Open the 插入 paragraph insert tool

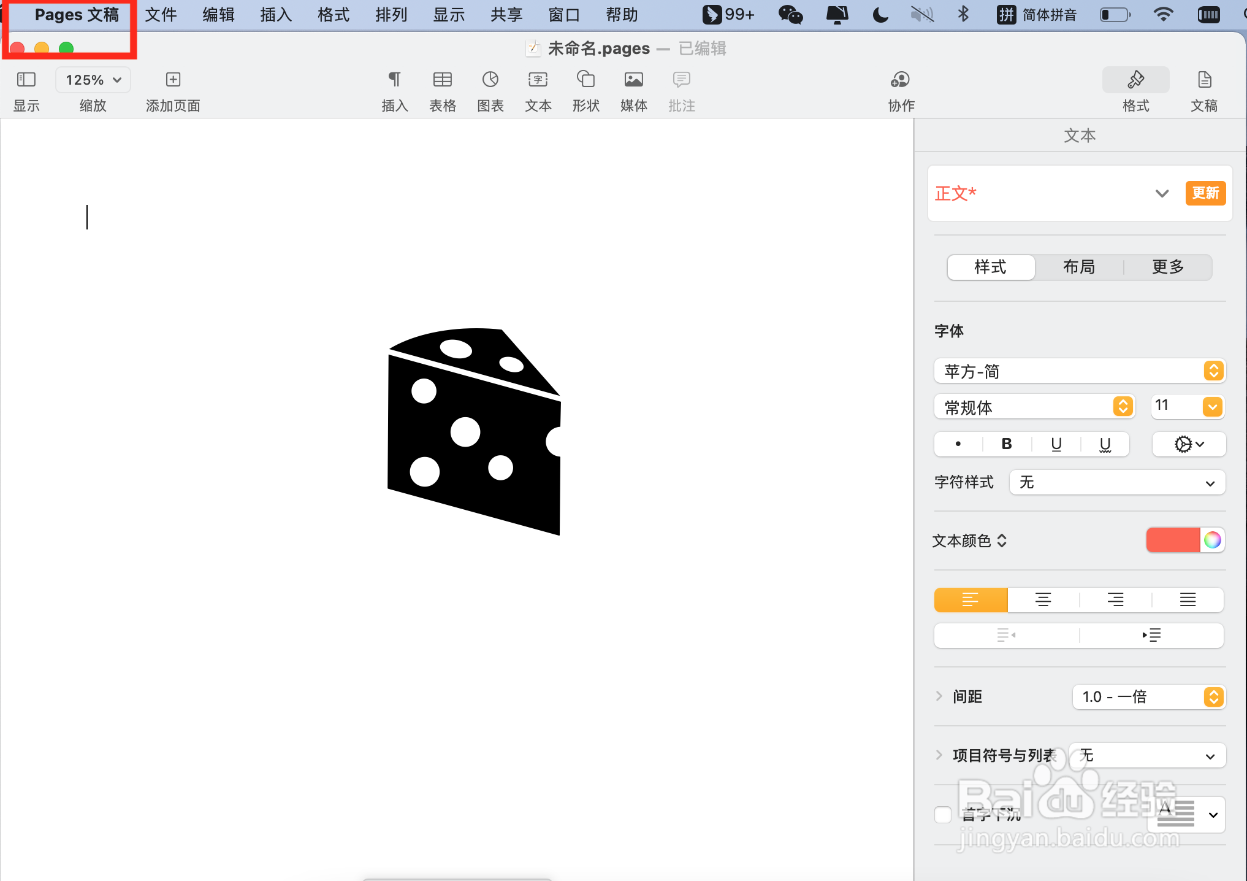394,80
